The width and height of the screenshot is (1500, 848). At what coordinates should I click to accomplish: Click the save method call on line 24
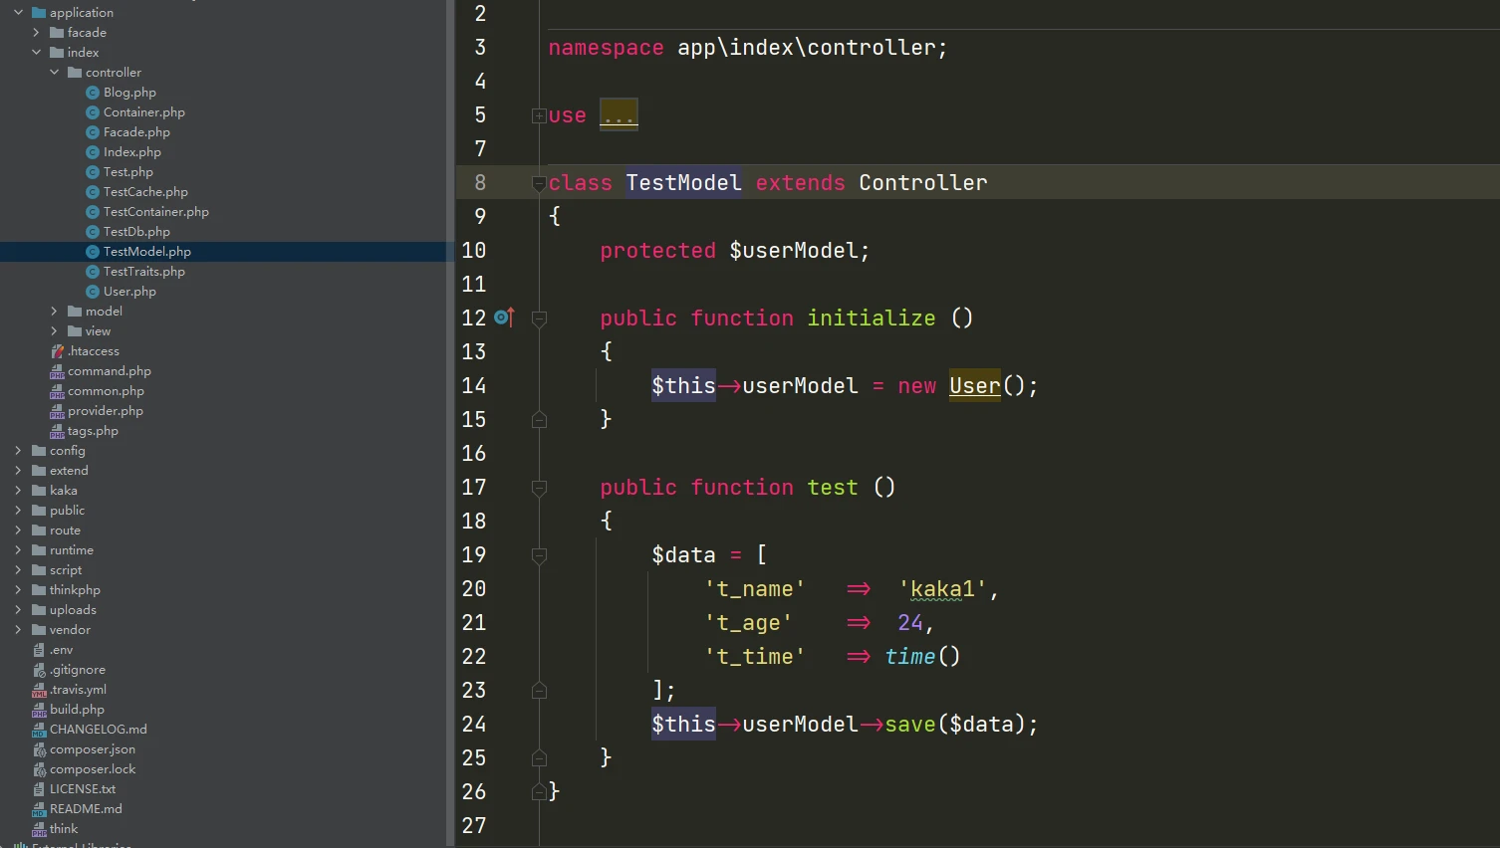(909, 725)
